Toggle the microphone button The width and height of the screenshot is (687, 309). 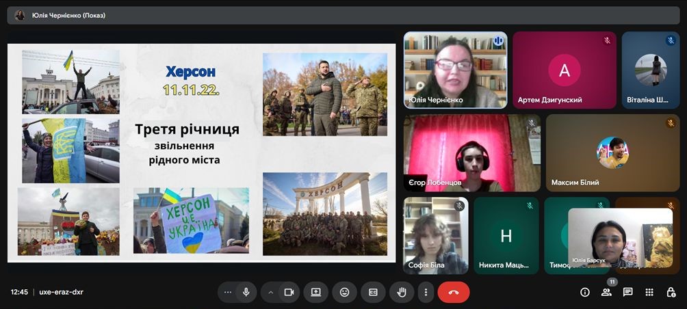pyautogui.click(x=246, y=292)
